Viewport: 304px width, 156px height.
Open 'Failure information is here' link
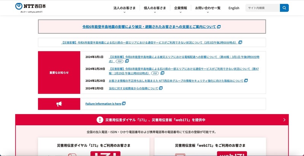[103, 103]
